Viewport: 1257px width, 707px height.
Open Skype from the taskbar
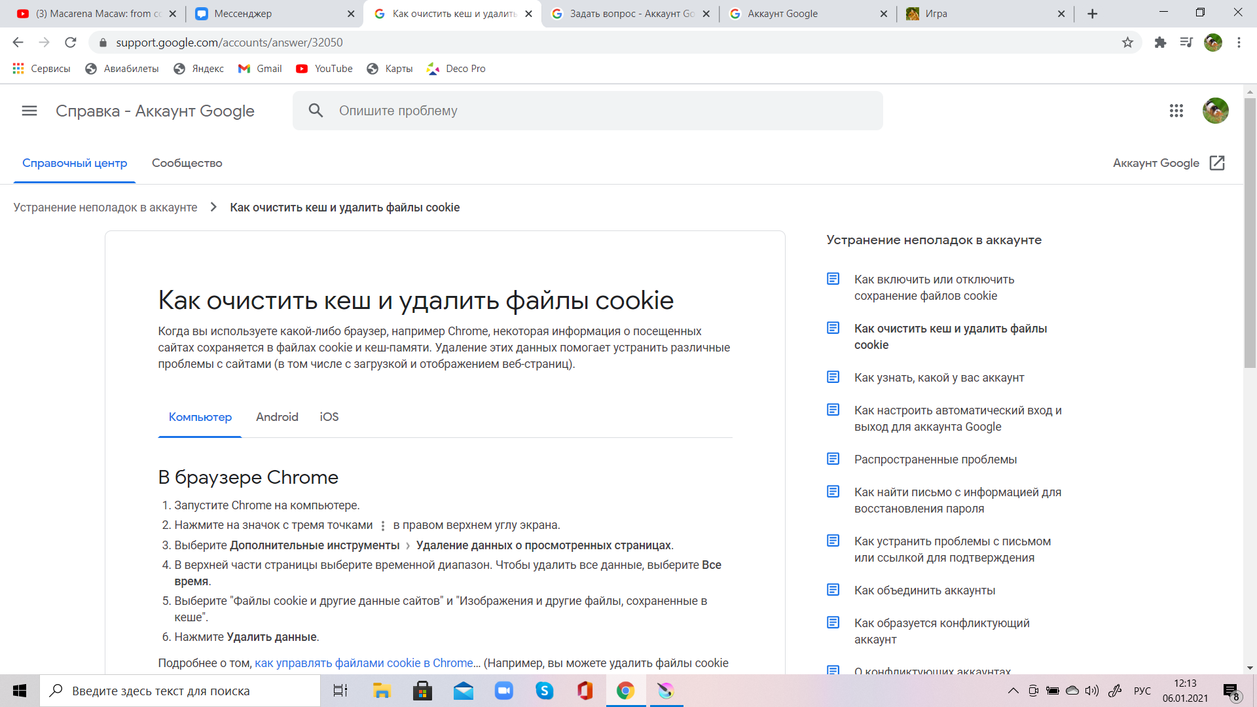[x=545, y=691]
